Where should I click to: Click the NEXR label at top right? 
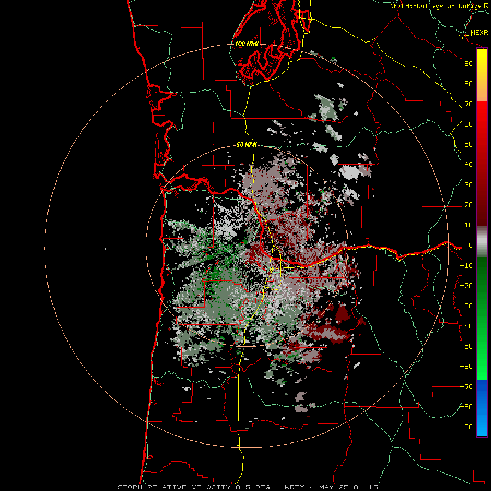tap(479, 33)
